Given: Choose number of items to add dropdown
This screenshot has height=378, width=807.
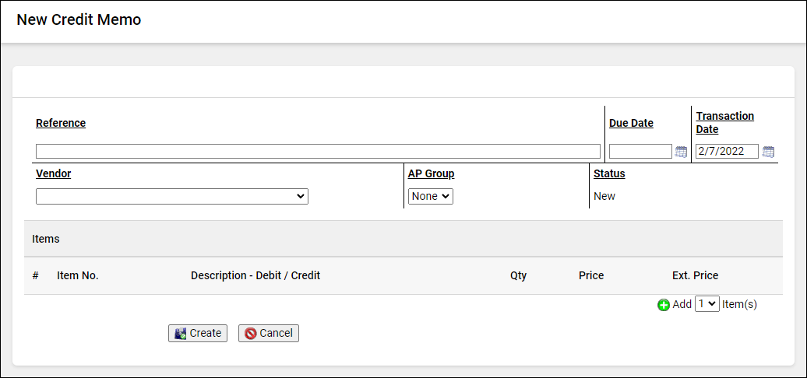Looking at the screenshot, I should click(x=707, y=304).
